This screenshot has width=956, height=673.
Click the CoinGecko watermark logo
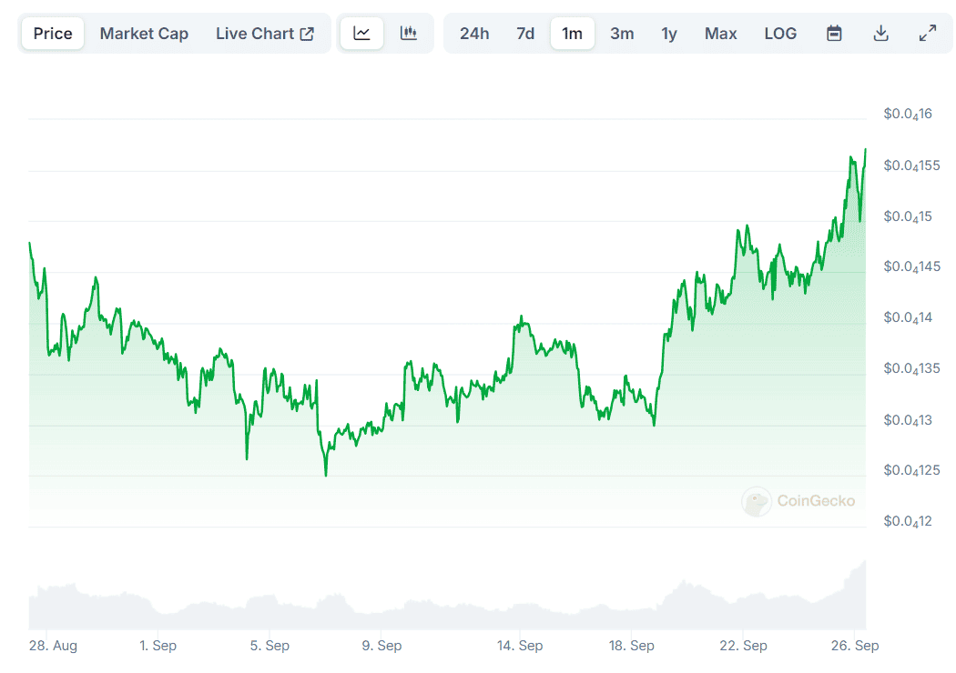point(798,501)
